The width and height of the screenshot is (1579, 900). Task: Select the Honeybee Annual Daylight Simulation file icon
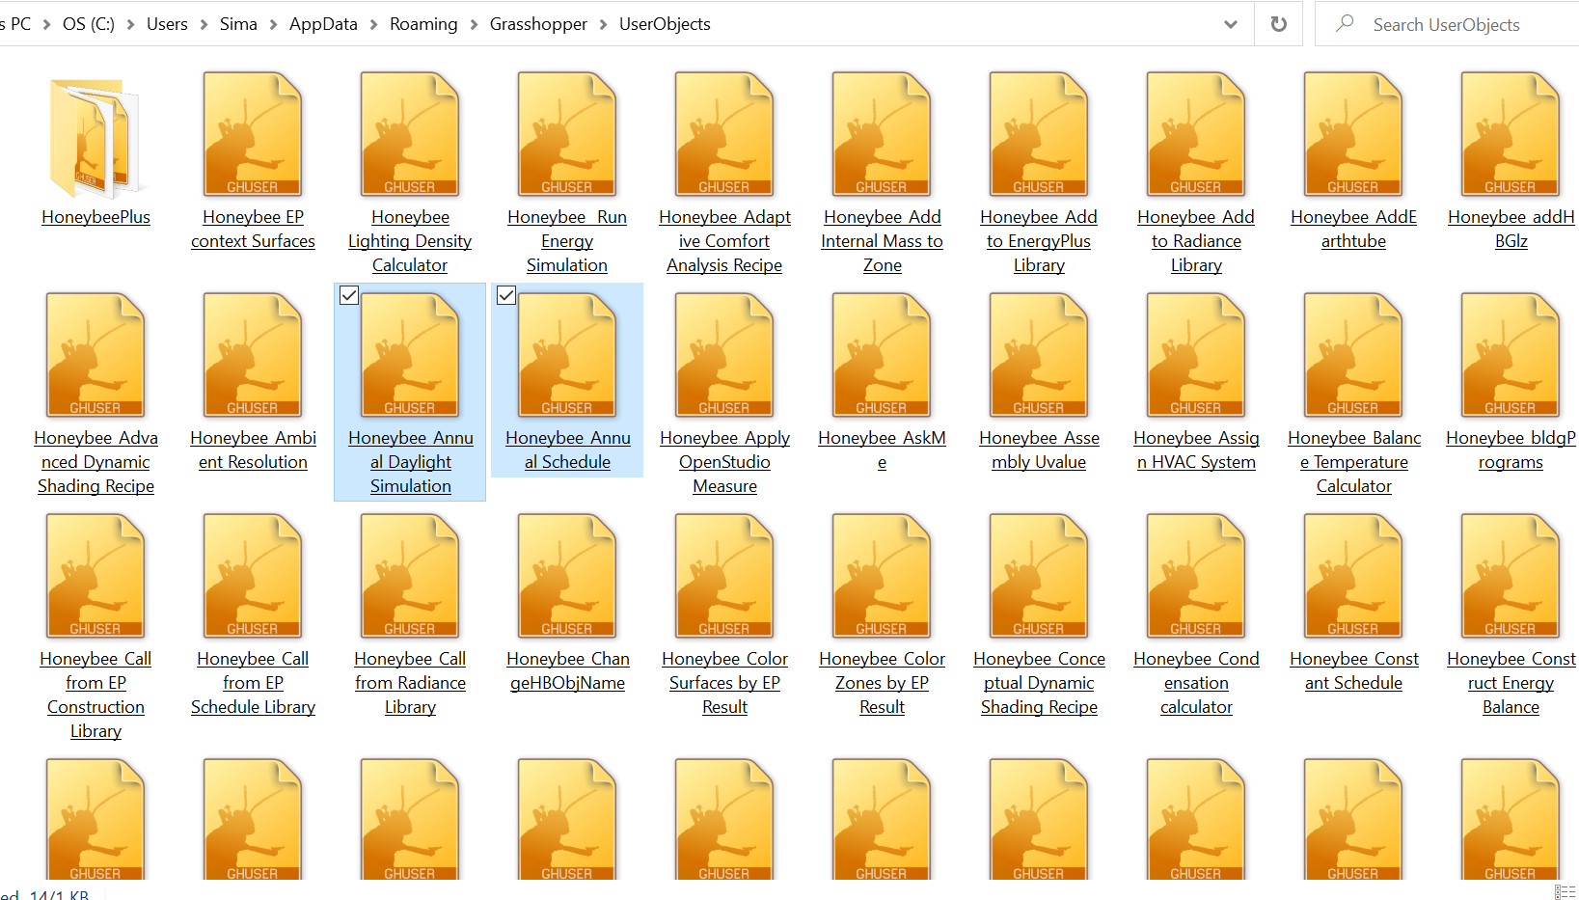[x=410, y=355]
